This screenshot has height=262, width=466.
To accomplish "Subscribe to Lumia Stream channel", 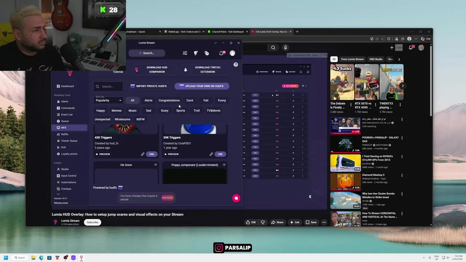I will coord(92,222).
